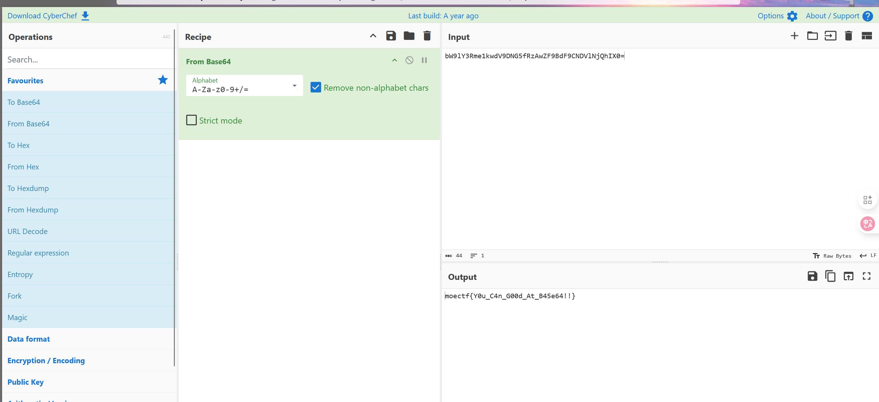
Task: Disable the From Base64 operation
Action: click(409, 60)
